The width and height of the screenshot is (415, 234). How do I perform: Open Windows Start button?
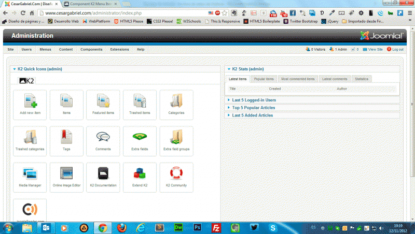(x=8, y=228)
